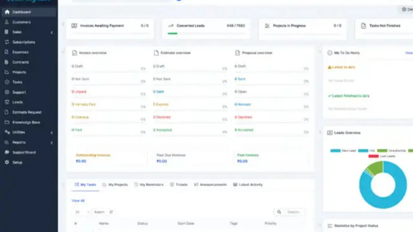Image resolution: width=413 pixels, height=232 pixels.
Task: Click the Export button
Action: [x=99, y=212]
